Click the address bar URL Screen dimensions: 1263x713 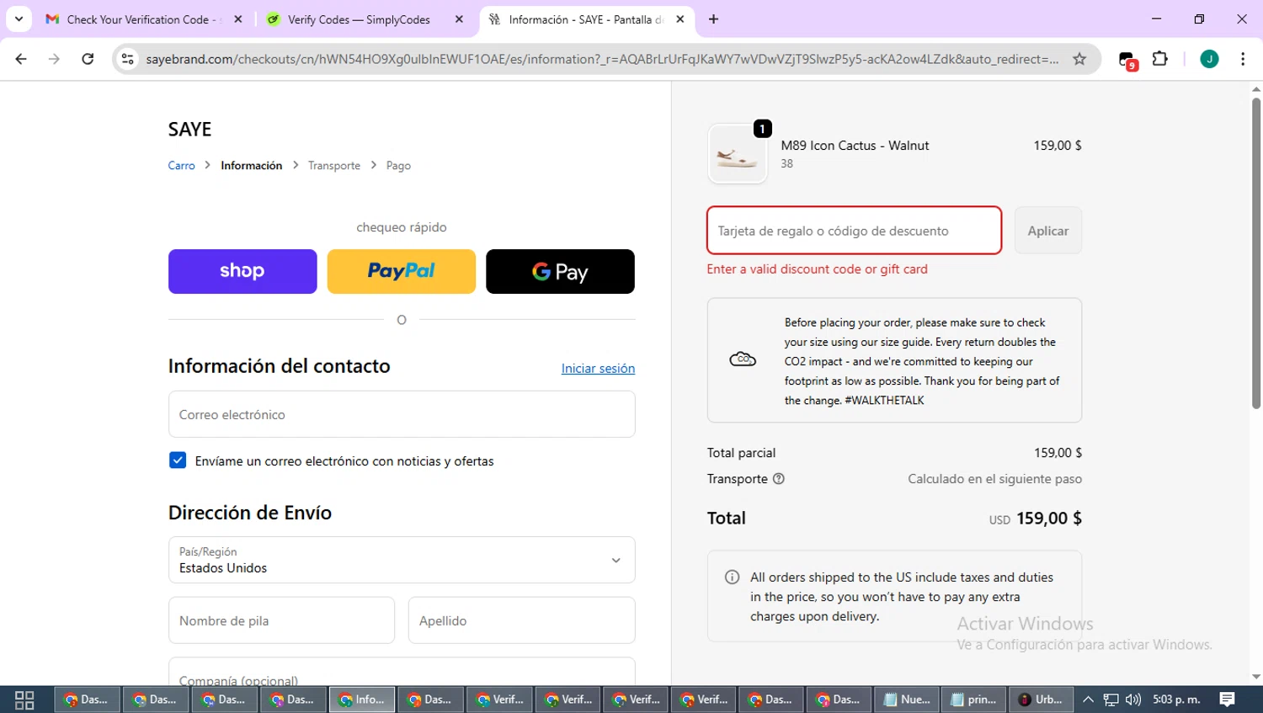click(x=602, y=59)
